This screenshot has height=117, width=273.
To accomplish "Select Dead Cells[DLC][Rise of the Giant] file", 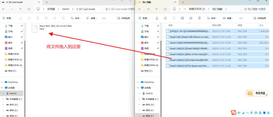I will pos(218,54).
